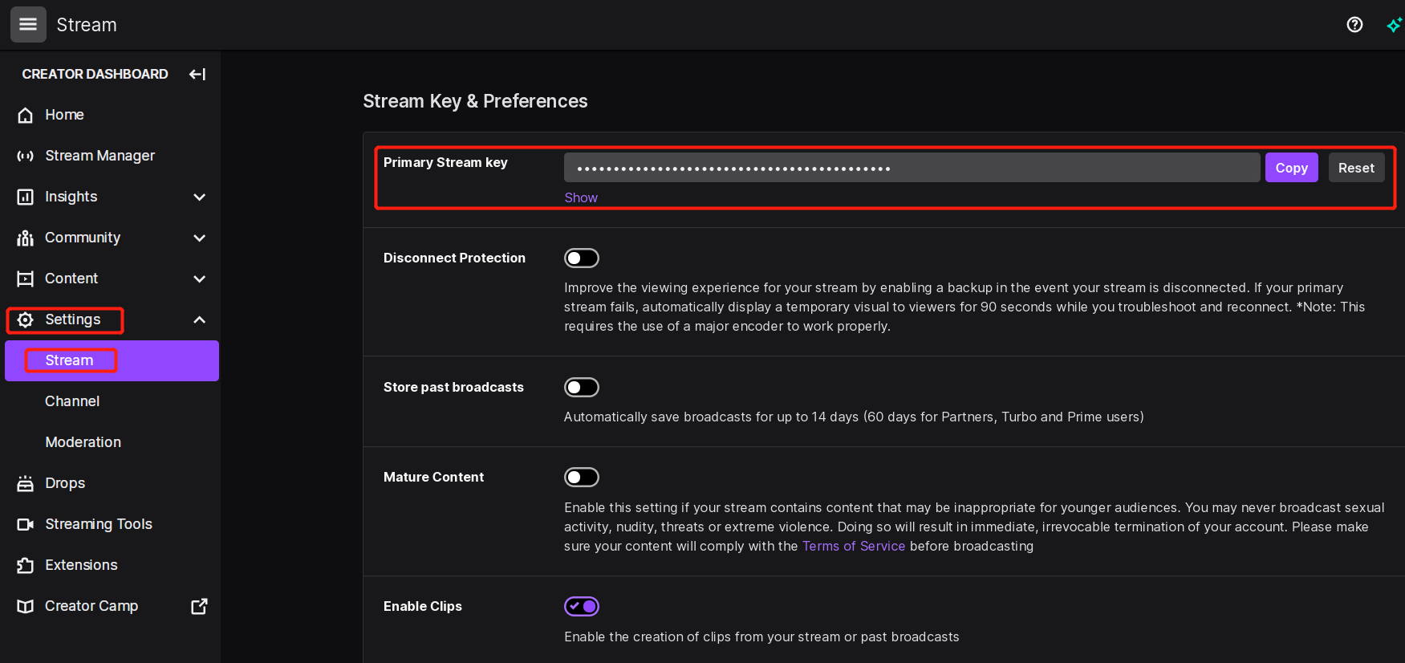Image resolution: width=1405 pixels, height=663 pixels.
Task: Expand the Community chevron
Action: (200, 238)
